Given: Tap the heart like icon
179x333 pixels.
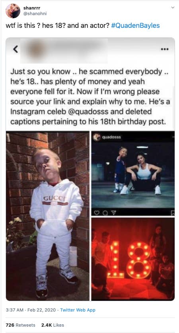Looking at the screenshot, I should [x=96, y=212].
